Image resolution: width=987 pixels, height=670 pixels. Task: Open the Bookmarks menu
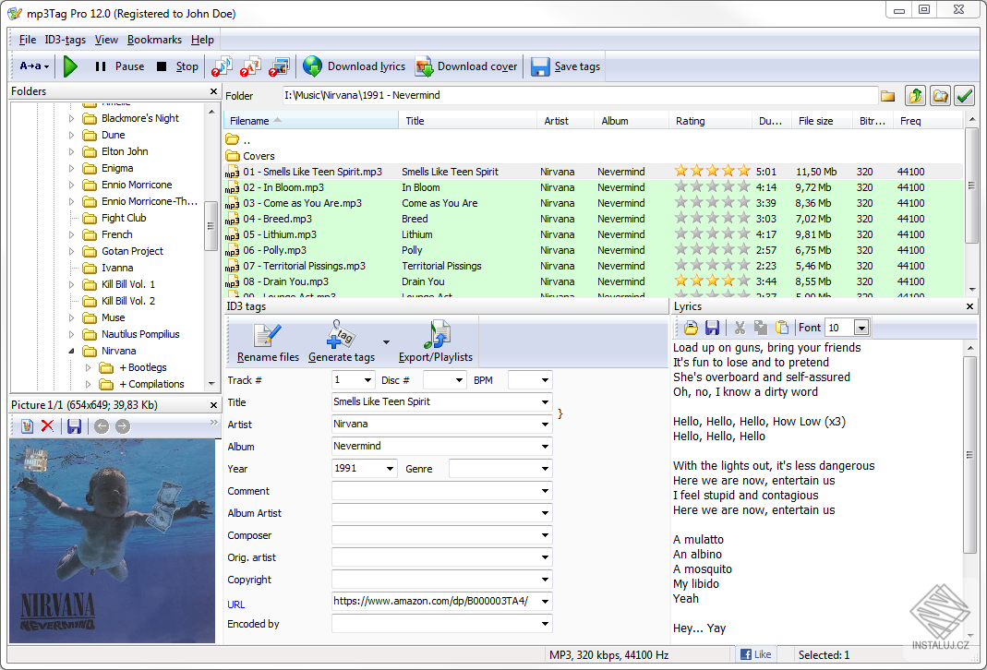point(154,40)
